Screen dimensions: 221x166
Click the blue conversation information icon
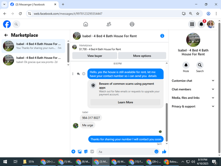point(162,36)
